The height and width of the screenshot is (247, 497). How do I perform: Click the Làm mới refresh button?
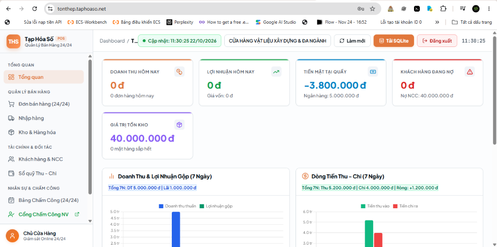click(352, 41)
